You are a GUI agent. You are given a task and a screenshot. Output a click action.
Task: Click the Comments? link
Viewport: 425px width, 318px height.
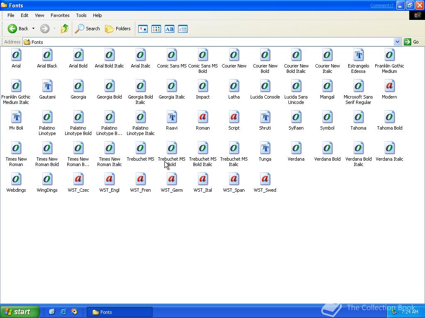click(382, 5)
